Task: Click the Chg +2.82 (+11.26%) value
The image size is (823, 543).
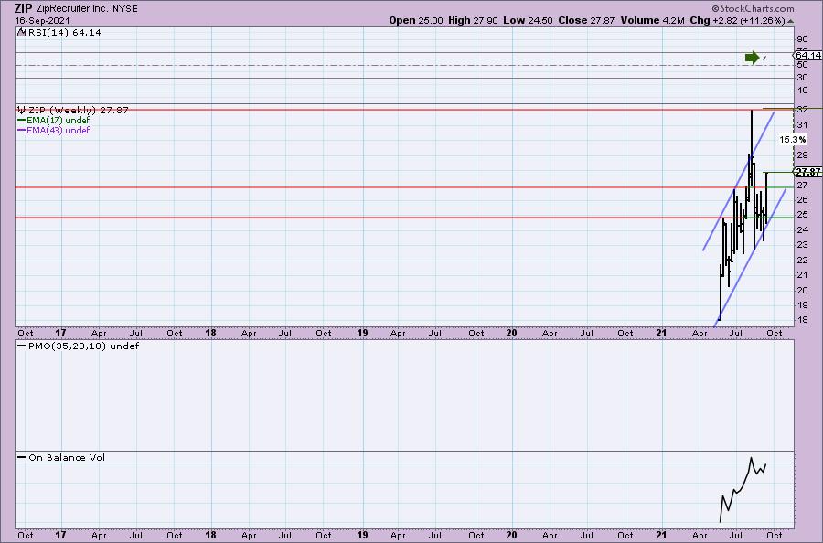Action: [x=737, y=20]
